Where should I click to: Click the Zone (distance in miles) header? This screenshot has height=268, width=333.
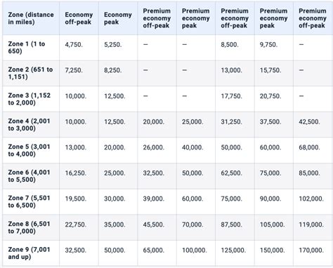pos(31,18)
